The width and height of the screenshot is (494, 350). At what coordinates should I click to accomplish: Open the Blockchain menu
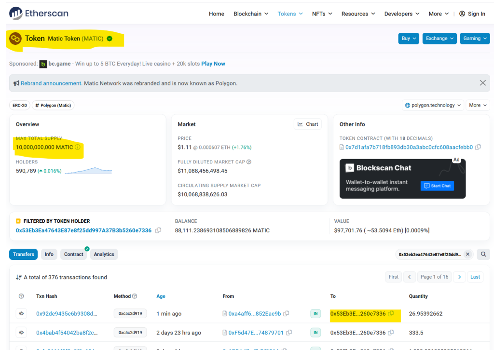coord(250,14)
